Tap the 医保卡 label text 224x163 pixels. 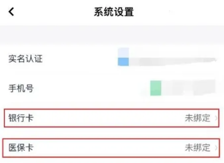pyautogui.click(x=21, y=148)
